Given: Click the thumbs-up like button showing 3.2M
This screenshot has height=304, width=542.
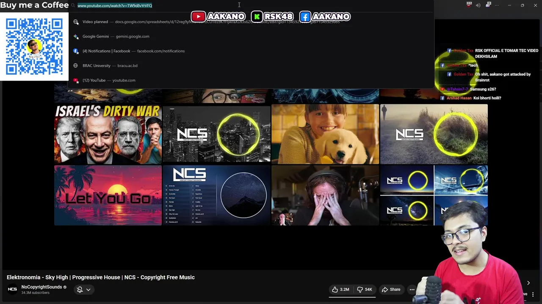Looking at the screenshot, I should [340, 290].
